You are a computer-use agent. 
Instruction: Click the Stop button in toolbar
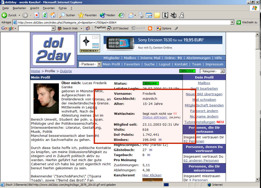tap(37, 15)
